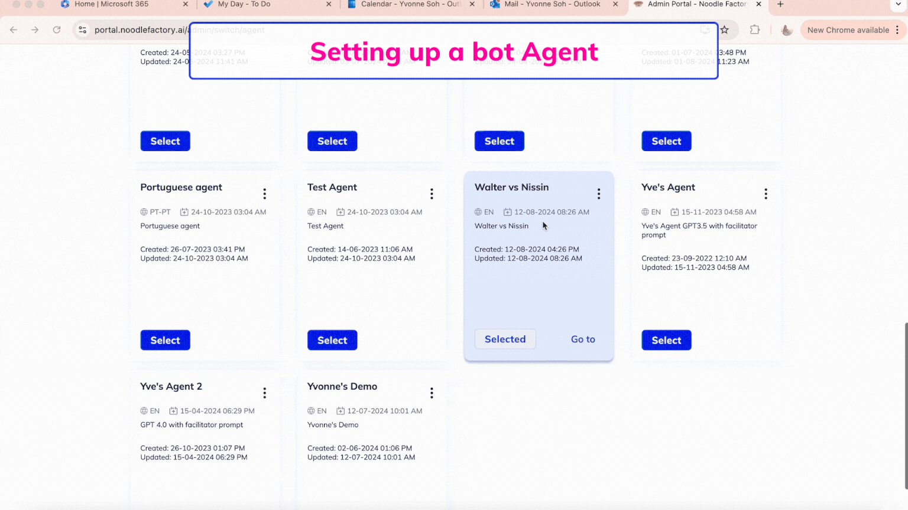The width and height of the screenshot is (908, 510).
Task: Click 'GPT 4.0 with facilitator prompt' description
Action: 192,425
